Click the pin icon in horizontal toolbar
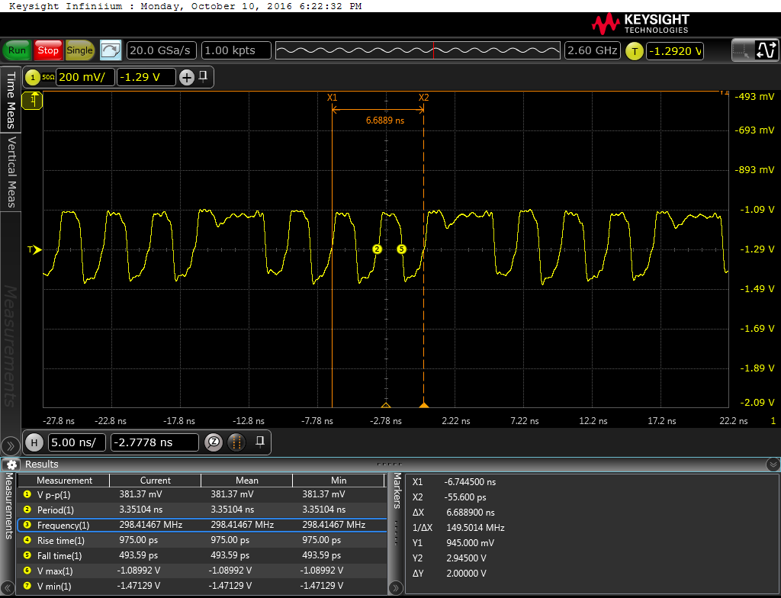 click(259, 441)
